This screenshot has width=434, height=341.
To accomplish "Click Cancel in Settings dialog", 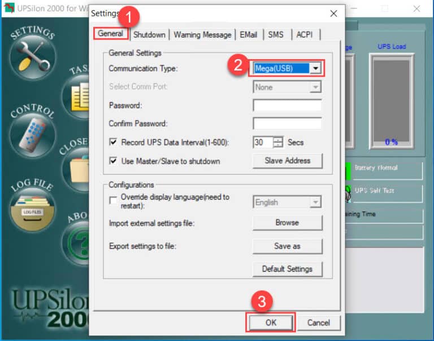I will coord(319,322).
